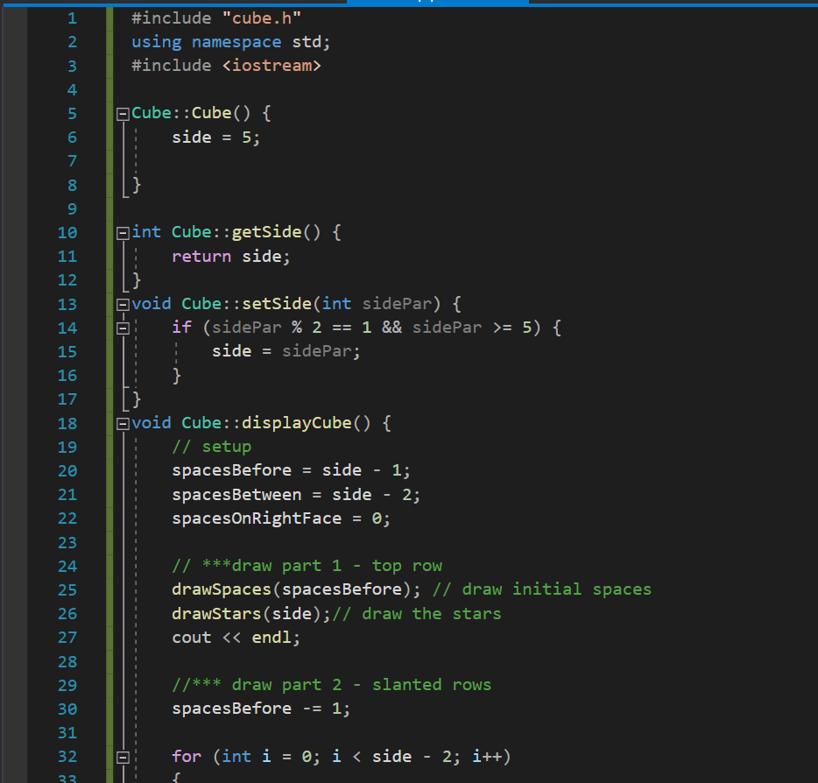This screenshot has width=818, height=783.
Task: Select the word namespace on line 2
Action: (236, 41)
